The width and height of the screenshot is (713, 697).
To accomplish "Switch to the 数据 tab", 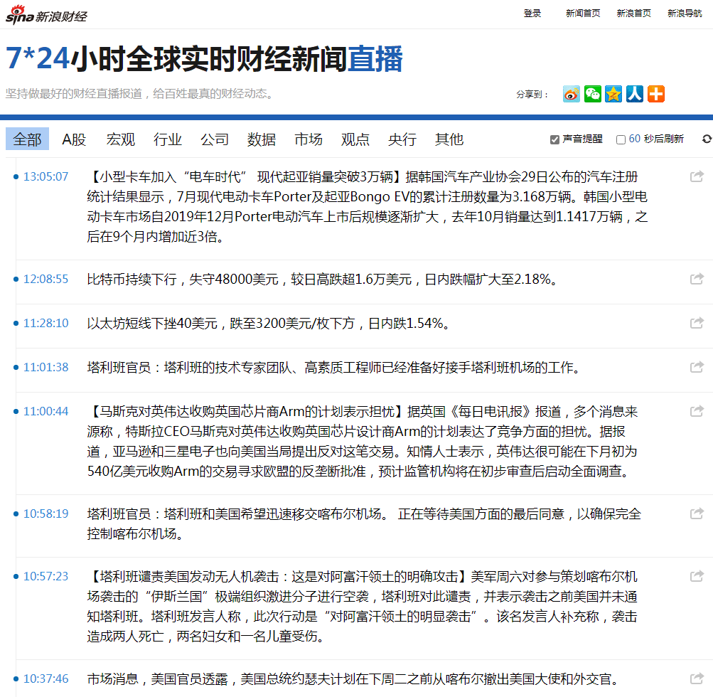I will (262, 139).
